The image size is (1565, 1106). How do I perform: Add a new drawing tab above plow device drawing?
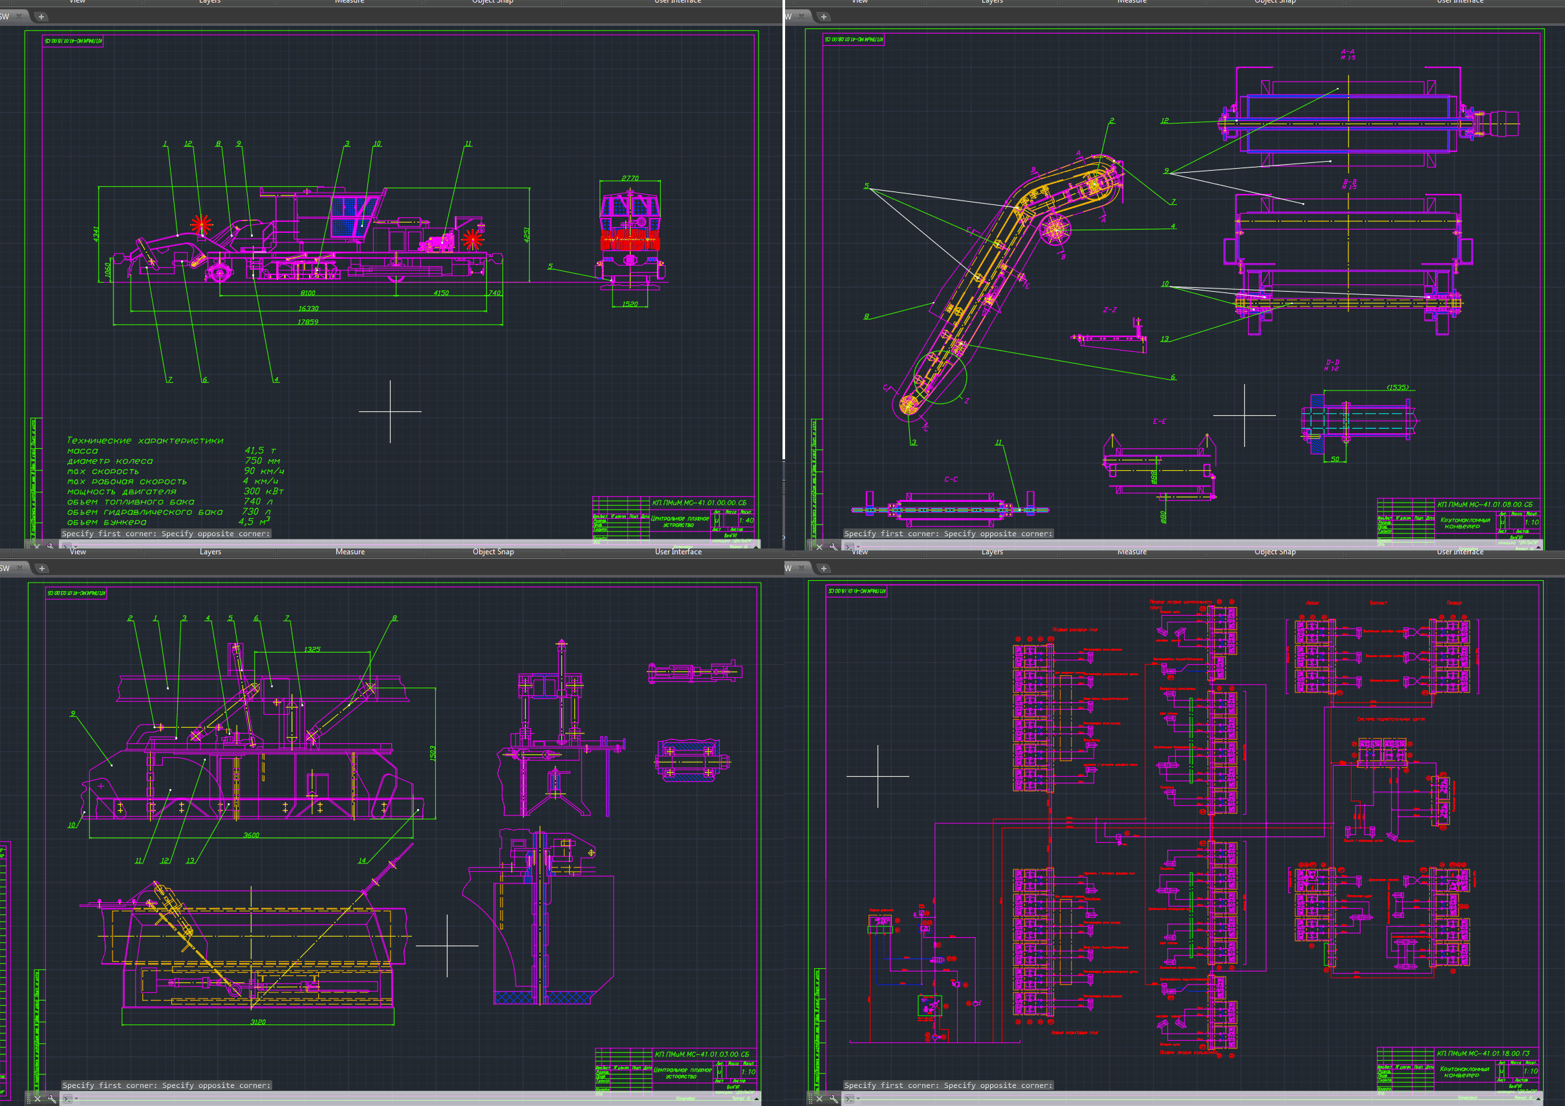41,568
